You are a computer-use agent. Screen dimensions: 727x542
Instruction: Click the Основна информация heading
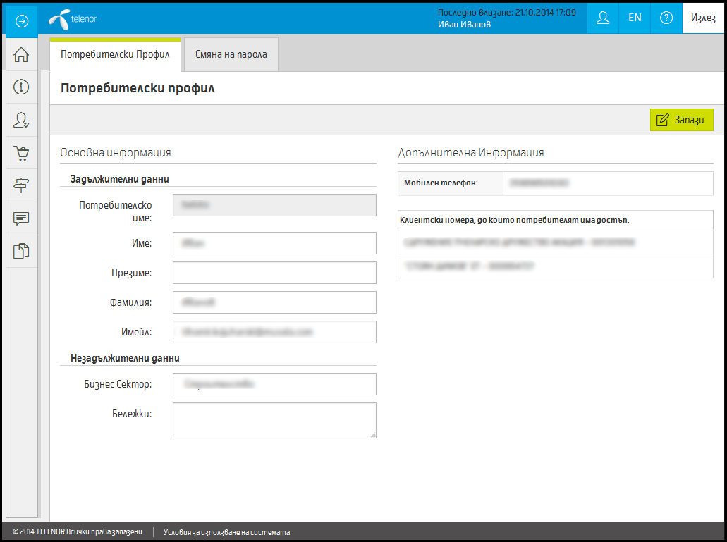[x=116, y=152]
